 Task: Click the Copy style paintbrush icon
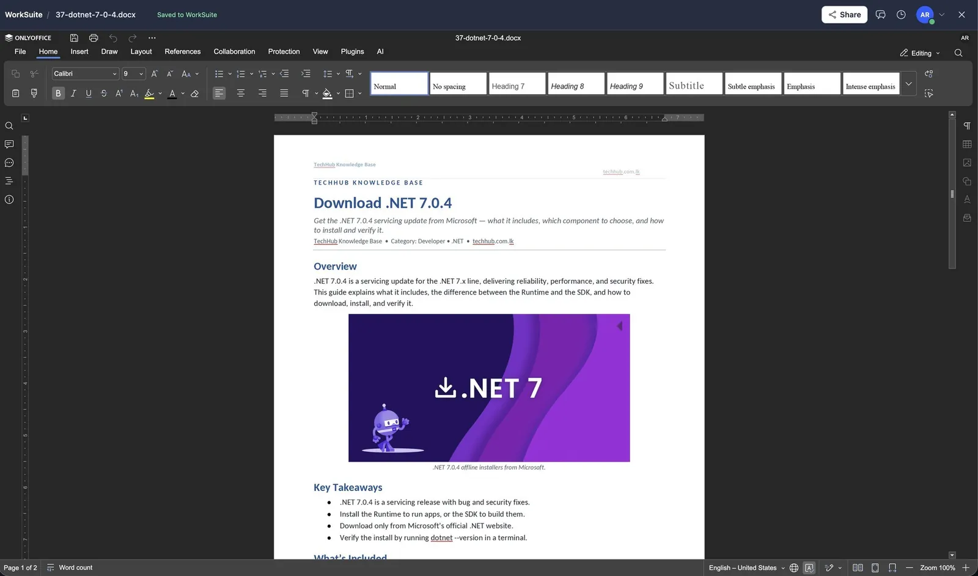34,94
